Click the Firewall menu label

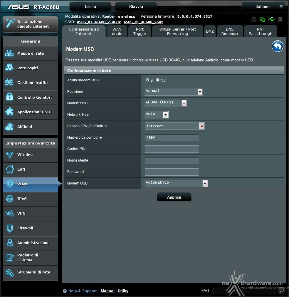pos(25,228)
